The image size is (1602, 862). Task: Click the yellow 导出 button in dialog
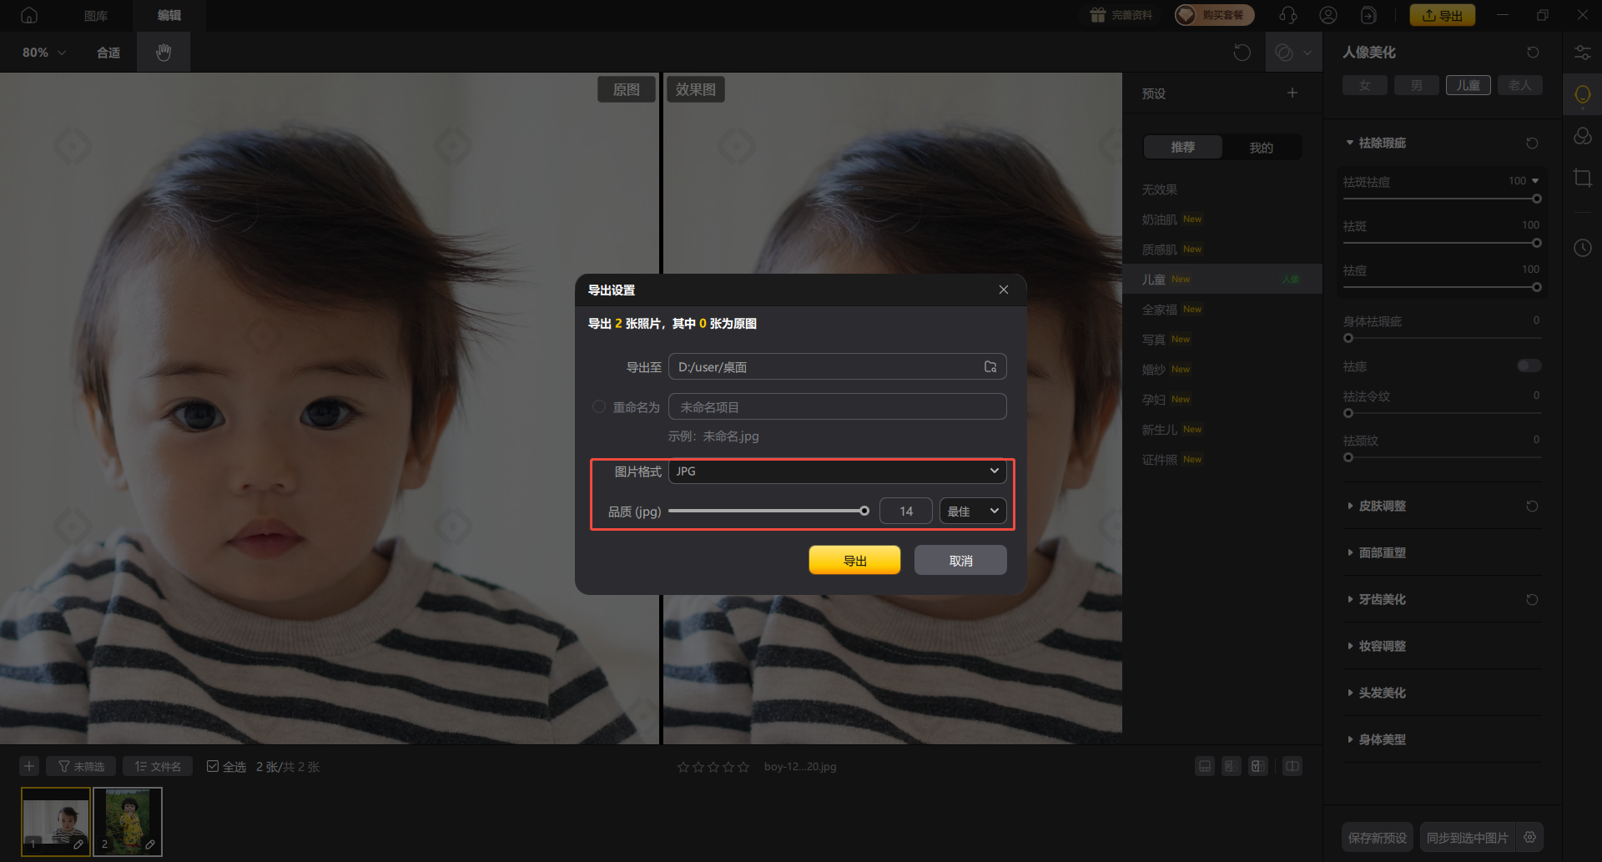tap(854, 561)
